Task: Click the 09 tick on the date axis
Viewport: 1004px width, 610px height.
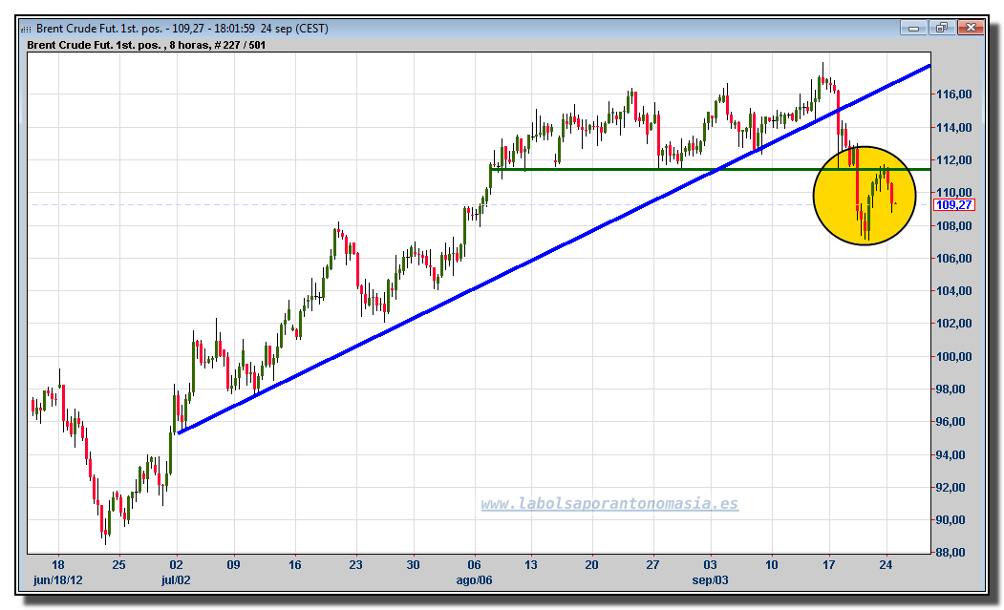Action: pyautogui.click(x=234, y=565)
